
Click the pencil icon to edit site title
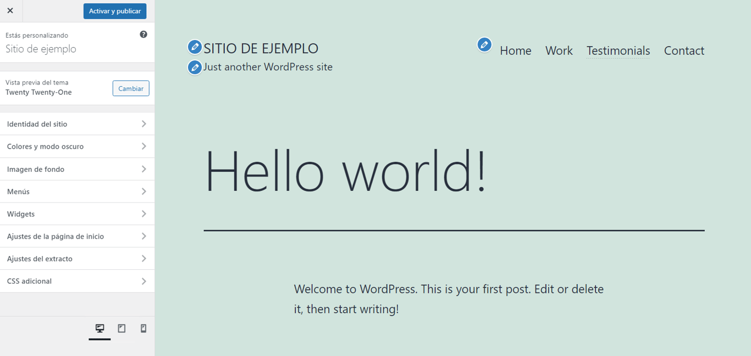(195, 47)
